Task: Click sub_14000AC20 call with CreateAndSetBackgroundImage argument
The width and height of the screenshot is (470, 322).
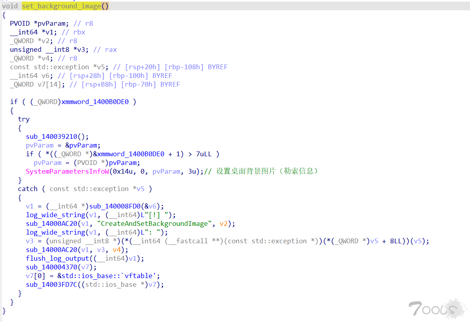Action: pos(51,224)
